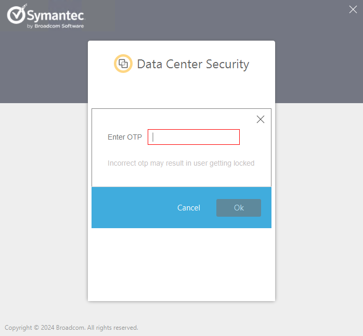Click the Data Center Security yellow circle icon
Image resolution: width=363 pixels, height=336 pixels.
123,64
